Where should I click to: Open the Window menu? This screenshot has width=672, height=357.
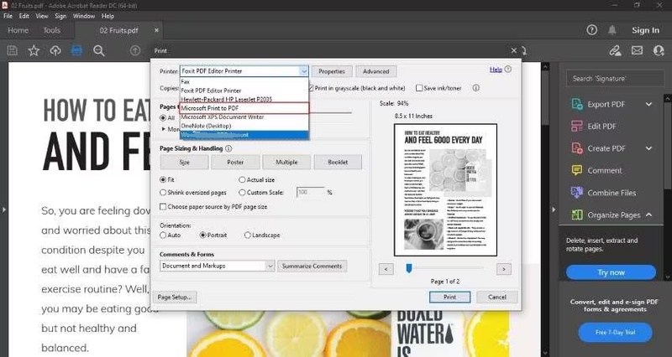tap(83, 16)
